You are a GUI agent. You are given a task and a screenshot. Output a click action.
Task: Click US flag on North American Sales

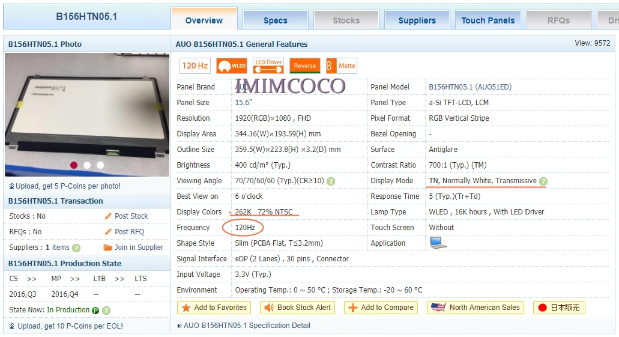(x=439, y=308)
